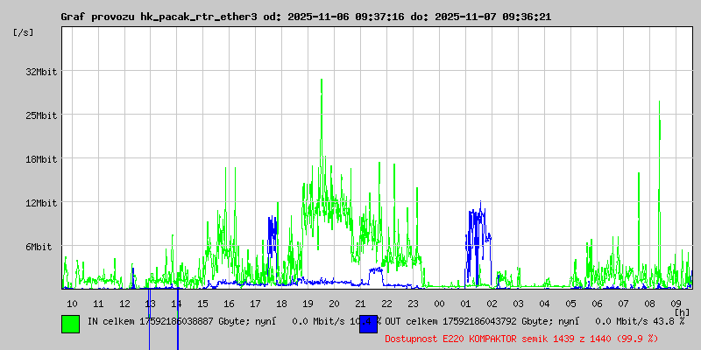Click the blue OUT legend color swatch
This screenshot has height=350, width=701.
pos(368,324)
